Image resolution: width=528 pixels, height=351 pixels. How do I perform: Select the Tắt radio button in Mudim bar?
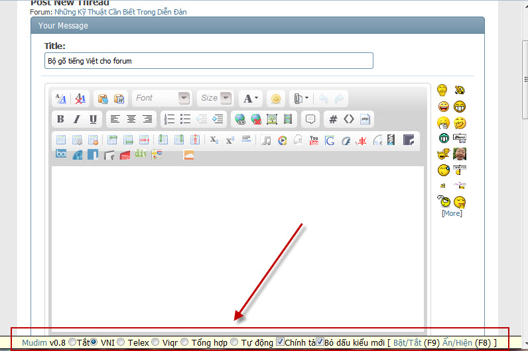point(72,342)
